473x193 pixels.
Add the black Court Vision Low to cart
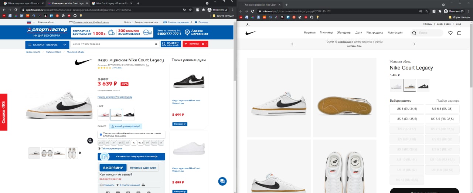(x=180, y=124)
